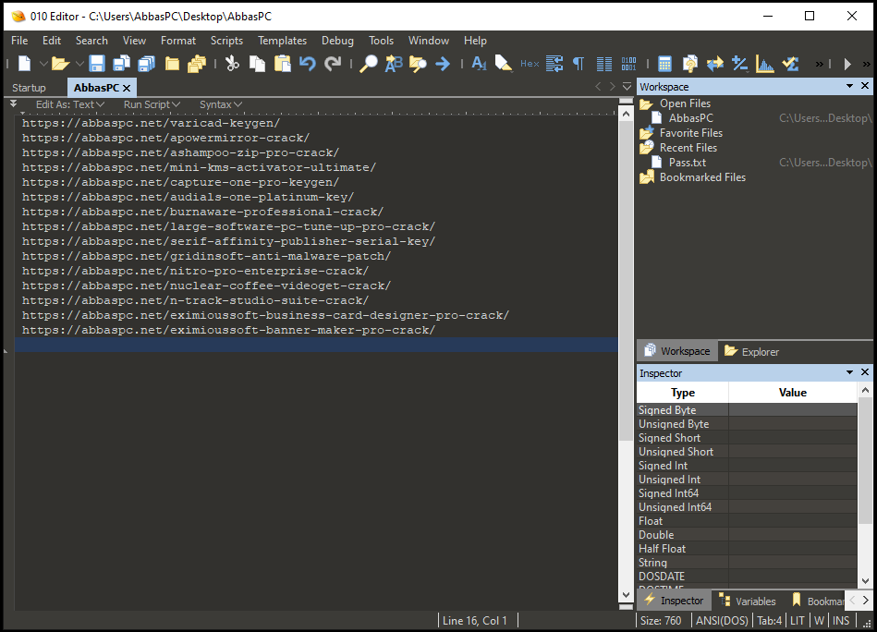Click the Font icon

pos(479,64)
